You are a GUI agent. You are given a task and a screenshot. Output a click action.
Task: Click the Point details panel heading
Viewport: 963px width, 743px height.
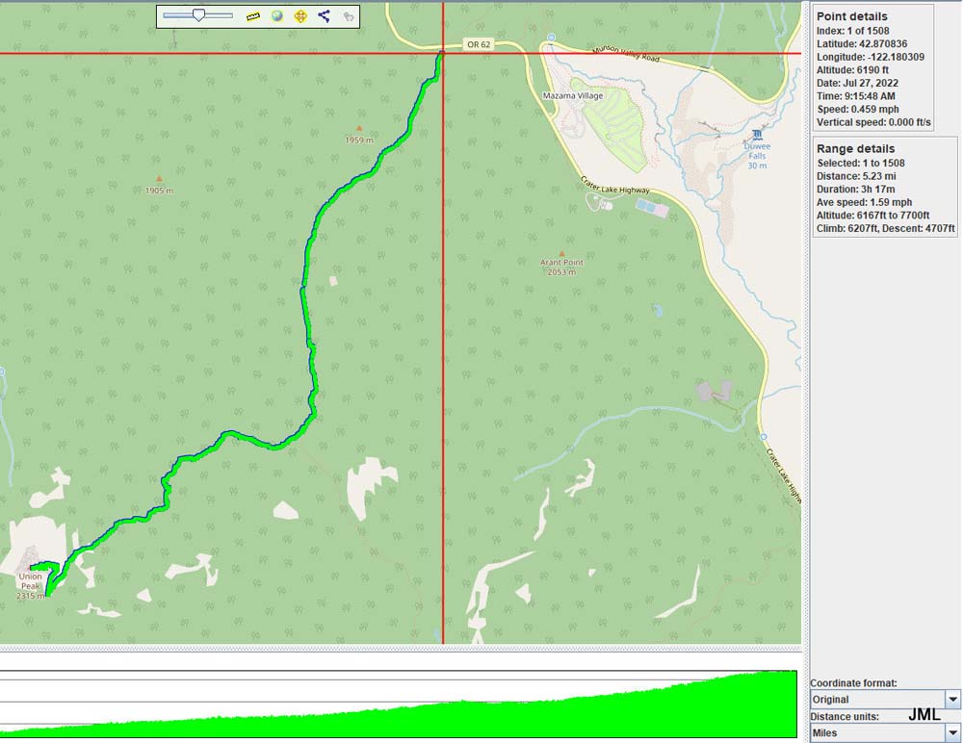(851, 16)
